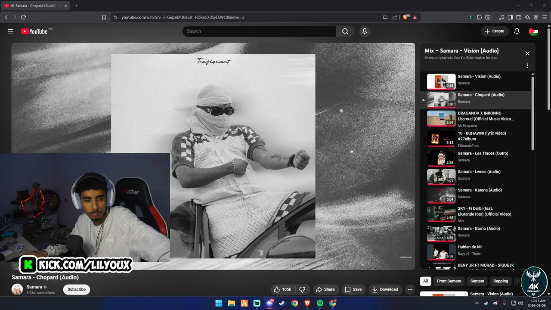Subscribe to the Samara channel
This screenshot has width=551, height=310.
click(77, 289)
